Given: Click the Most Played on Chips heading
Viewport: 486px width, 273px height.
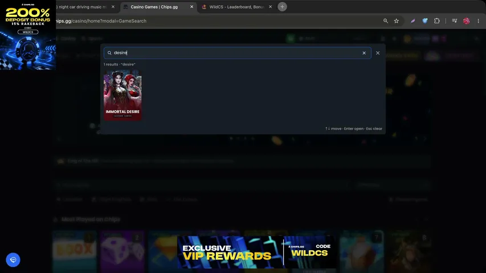Looking at the screenshot, I should point(91,220).
